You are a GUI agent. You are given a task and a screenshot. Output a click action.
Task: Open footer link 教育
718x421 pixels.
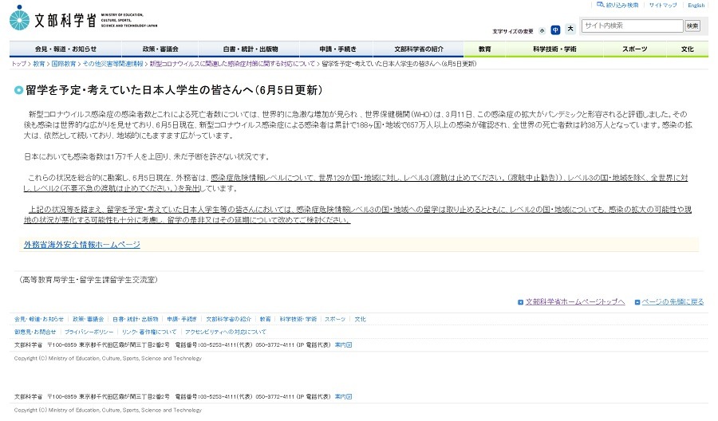(265, 320)
